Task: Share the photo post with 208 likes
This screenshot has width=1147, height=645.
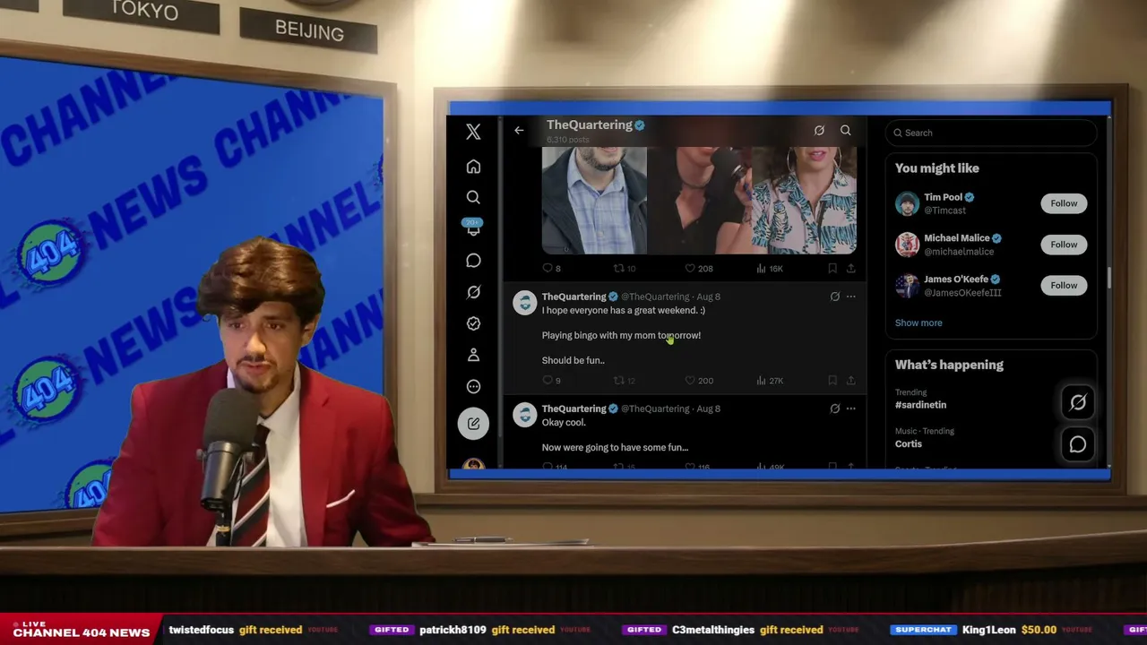Action: 850,268
